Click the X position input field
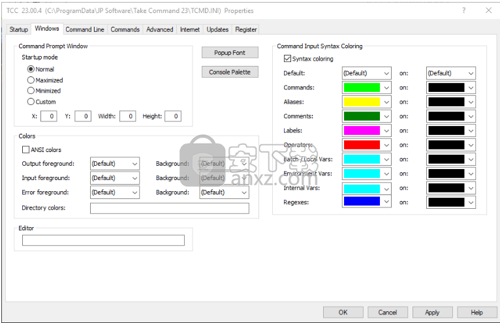 (49, 116)
